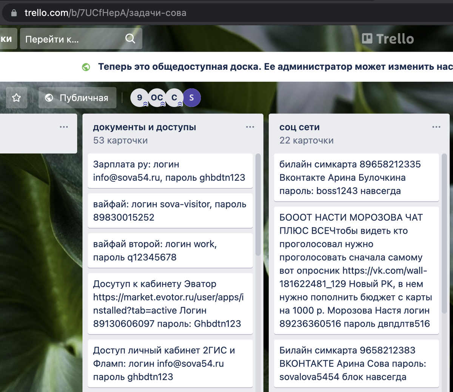Viewport: 453px width, 392px height.
Task: Open menu of соц сети list
Action: click(x=436, y=127)
